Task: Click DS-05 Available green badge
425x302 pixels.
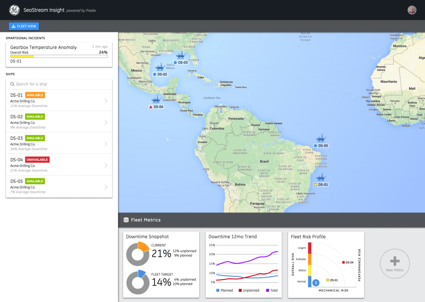Action: (35, 181)
